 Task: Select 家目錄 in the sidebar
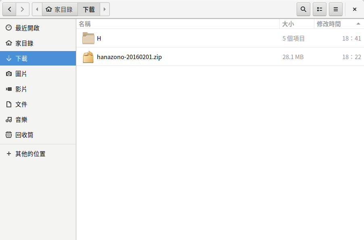24,43
